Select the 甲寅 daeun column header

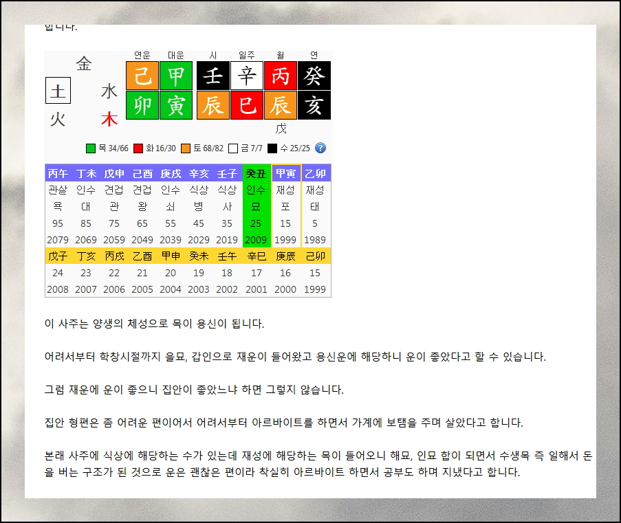point(286,173)
